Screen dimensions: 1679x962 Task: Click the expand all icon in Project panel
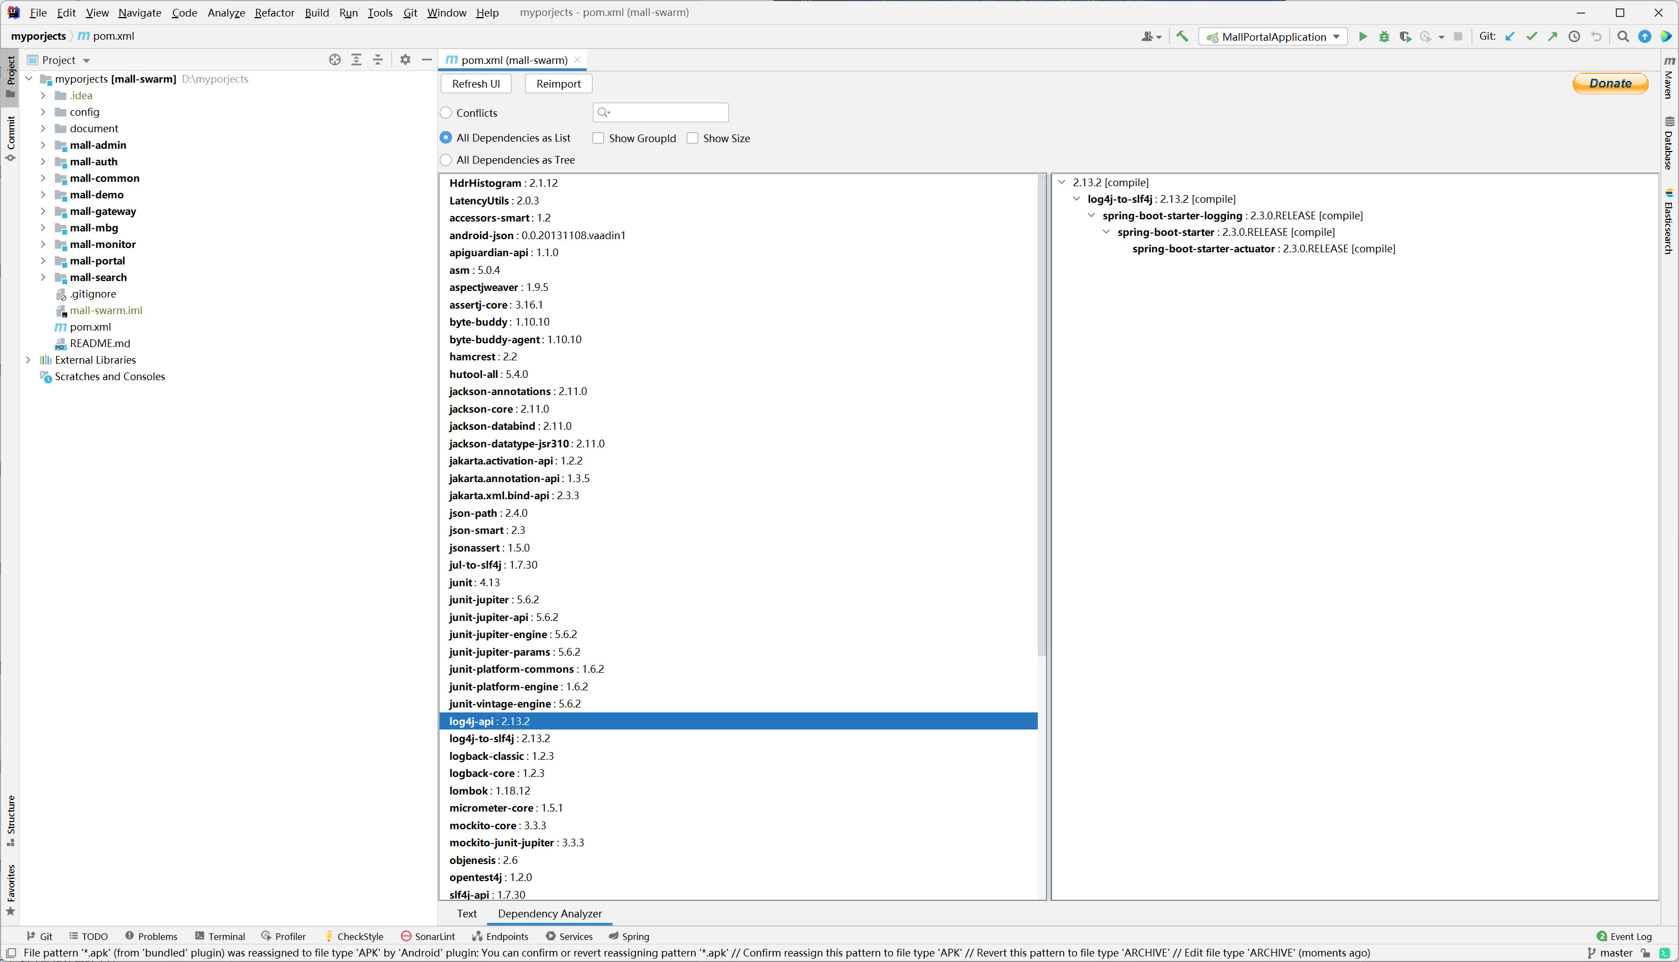(356, 60)
